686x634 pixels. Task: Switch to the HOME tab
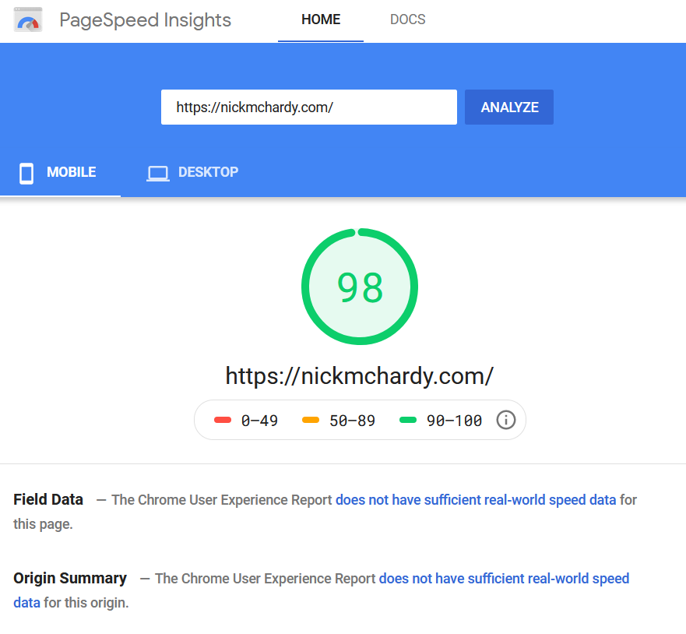pyautogui.click(x=321, y=19)
